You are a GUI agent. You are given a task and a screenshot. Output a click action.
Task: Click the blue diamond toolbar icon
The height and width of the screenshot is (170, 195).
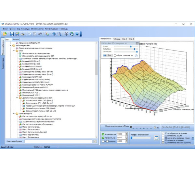(x=55, y=34)
